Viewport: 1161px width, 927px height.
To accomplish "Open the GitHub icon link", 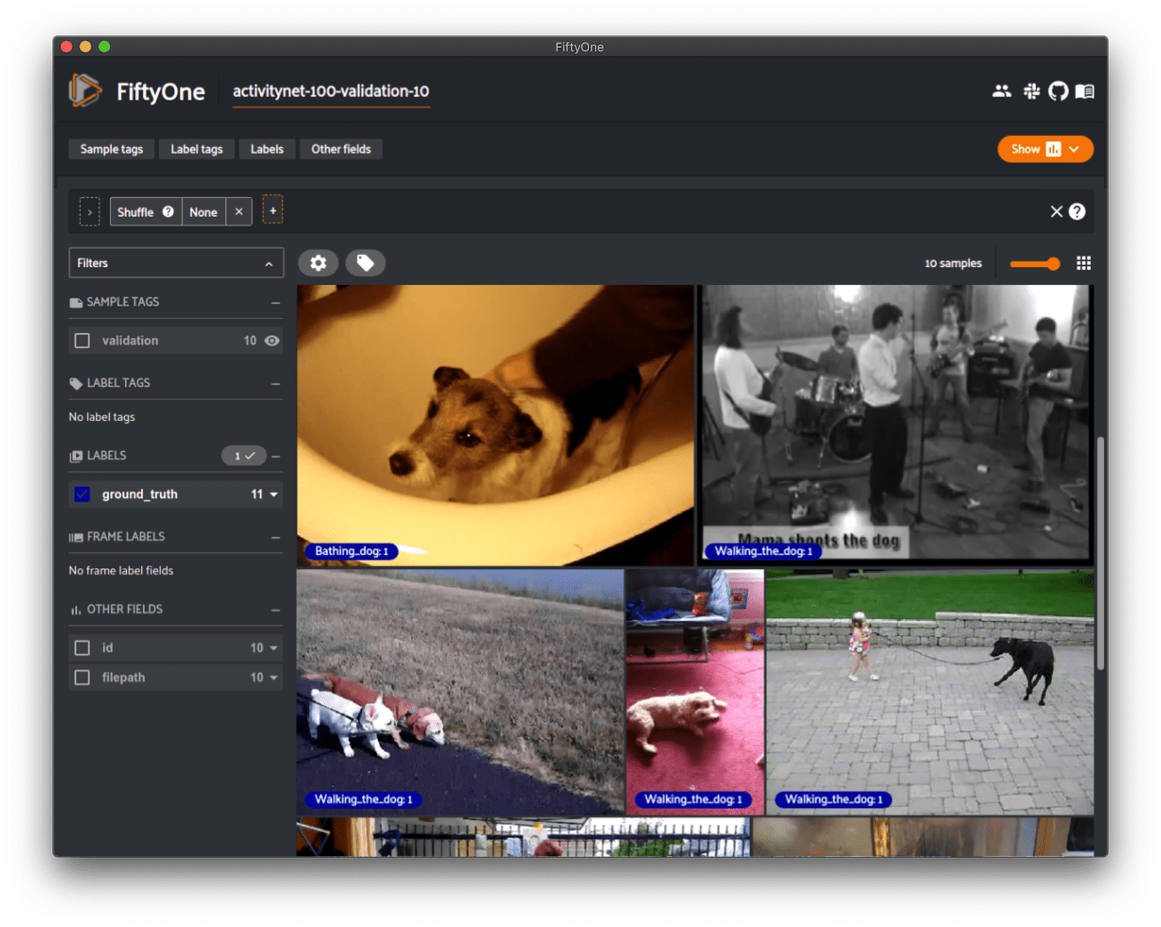I will click(x=1057, y=91).
